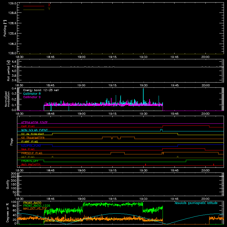Click the GAP_FLAG label
Image resolution: width=227 pixels, height=227 pixels.
click(28, 126)
